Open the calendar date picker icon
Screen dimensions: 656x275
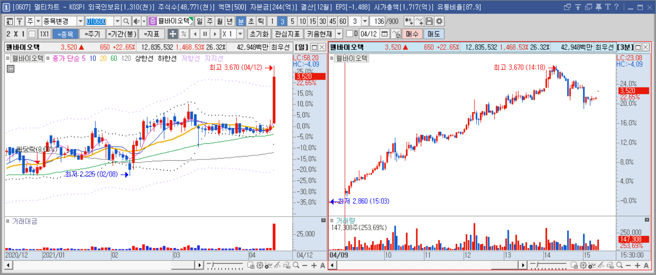(x=384, y=34)
